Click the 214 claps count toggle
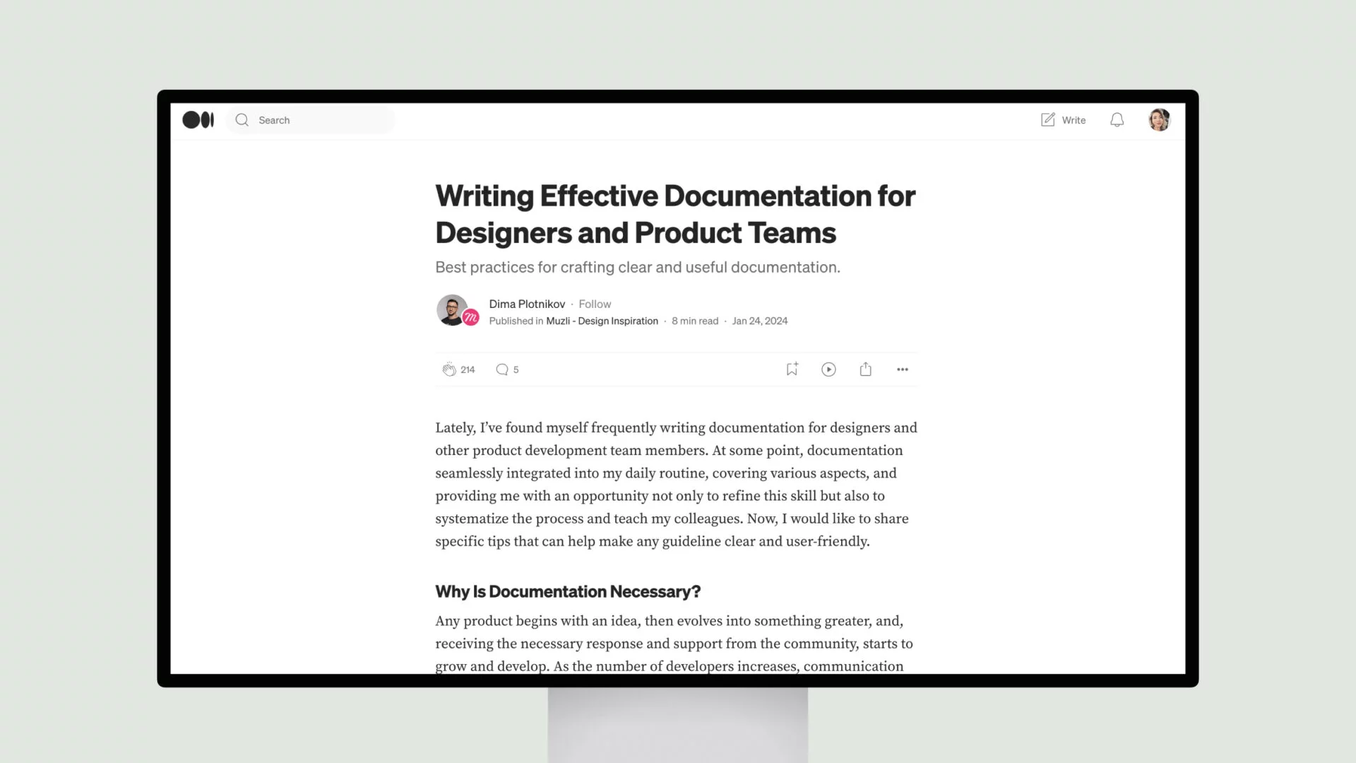 click(468, 369)
